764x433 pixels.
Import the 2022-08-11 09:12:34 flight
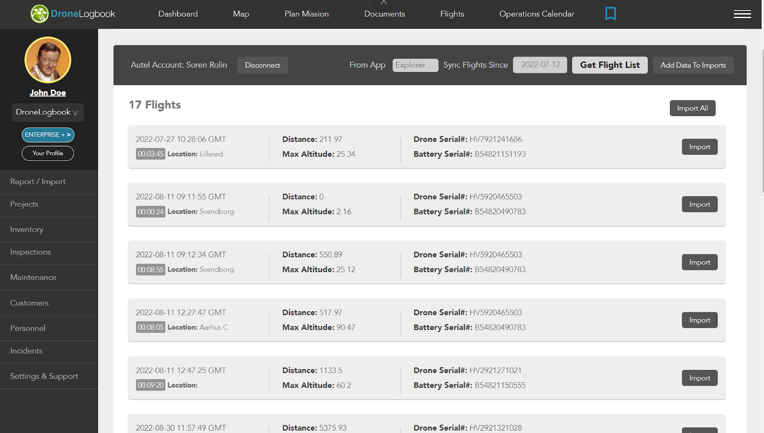(700, 262)
